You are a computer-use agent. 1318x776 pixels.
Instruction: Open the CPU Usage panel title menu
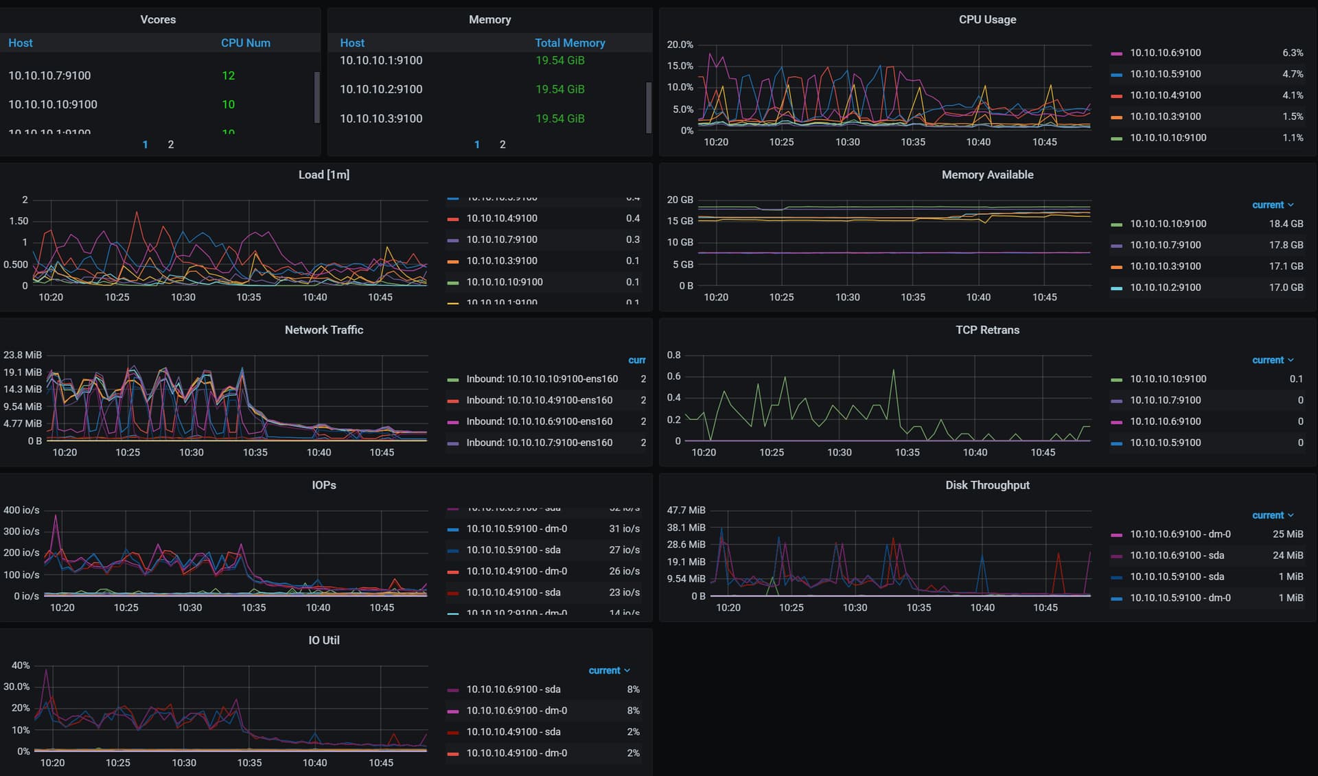[x=986, y=20]
